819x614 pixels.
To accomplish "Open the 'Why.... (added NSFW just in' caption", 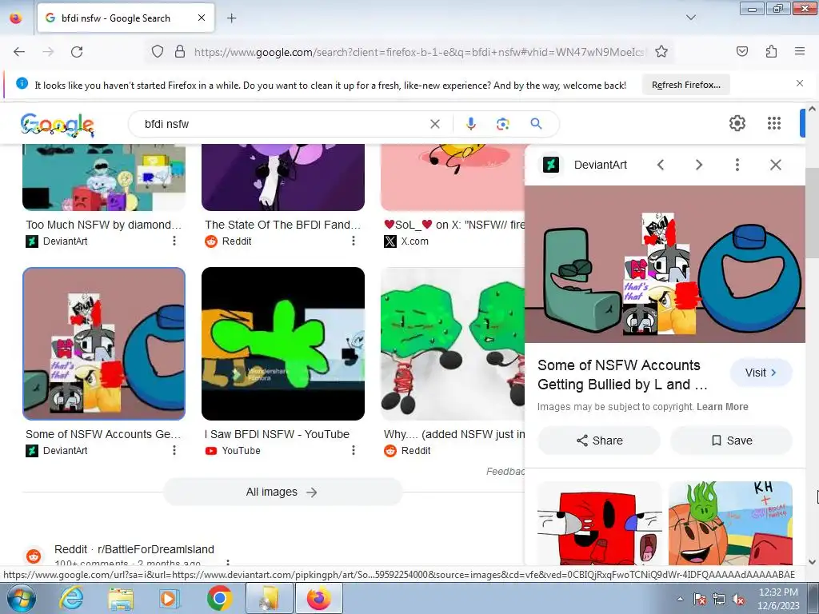I will click(454, 434).
